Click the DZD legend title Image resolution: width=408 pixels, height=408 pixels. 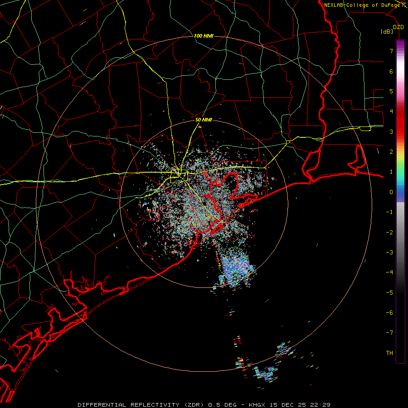398,27
